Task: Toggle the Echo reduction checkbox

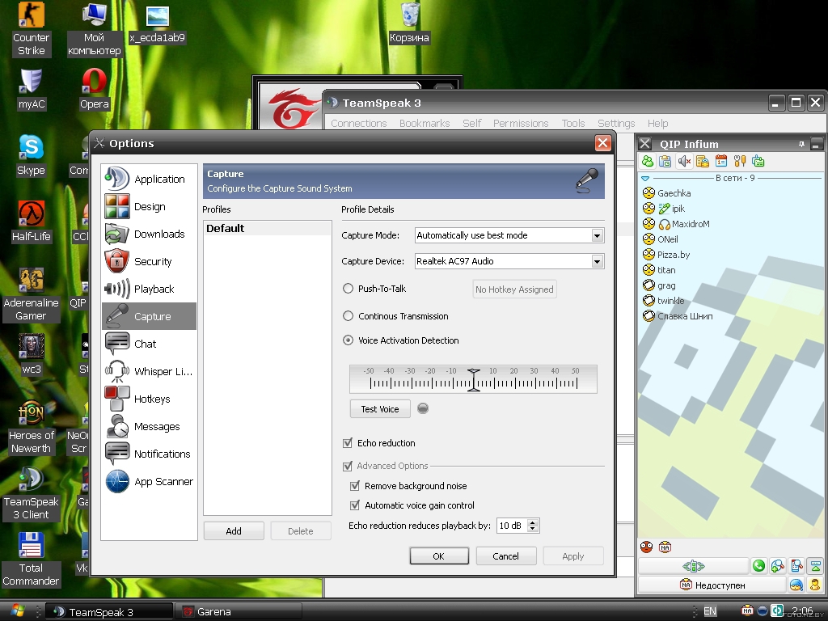Action: coord(348,443)
